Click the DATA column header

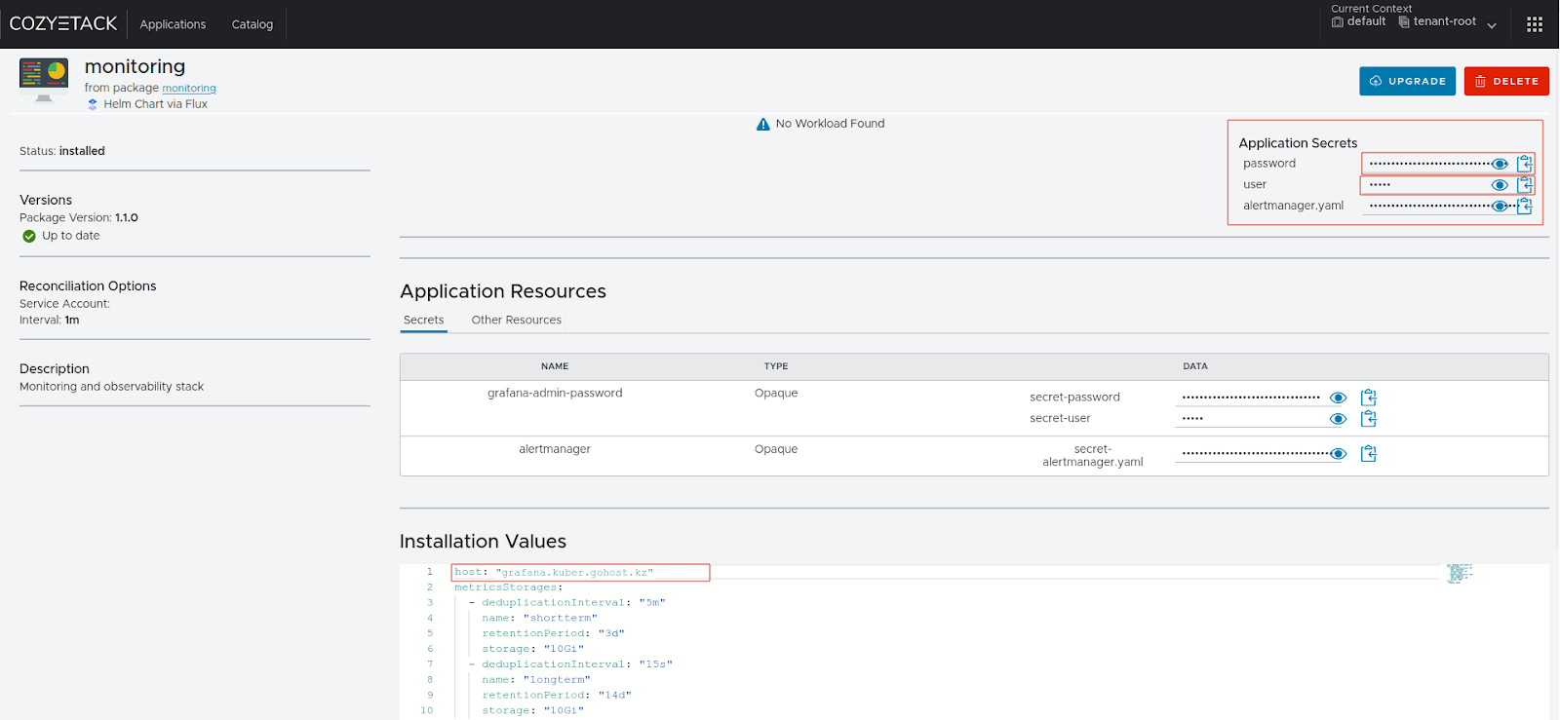[x=1195, y=366]
